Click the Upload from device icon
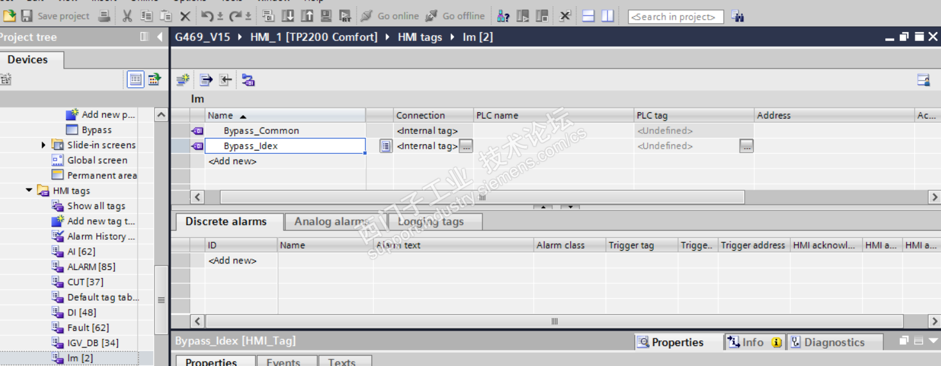 [307, 16]
